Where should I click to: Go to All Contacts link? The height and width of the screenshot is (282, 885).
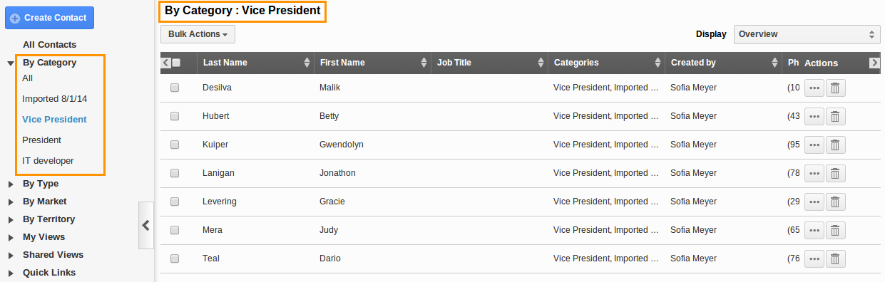[49, 44]
